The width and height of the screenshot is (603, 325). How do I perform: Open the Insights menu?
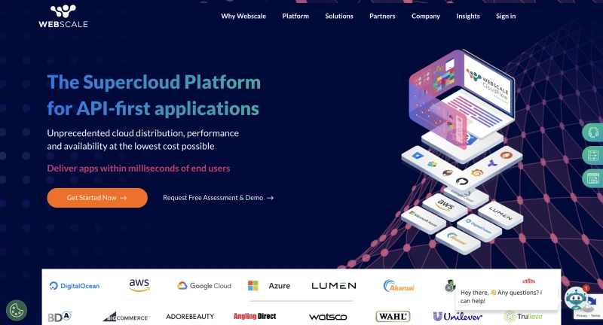click(x=468, y=16)
